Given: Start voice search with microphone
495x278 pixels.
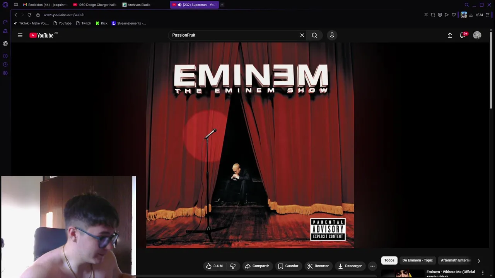Looking at the screenshot, I should click(332, 35).
